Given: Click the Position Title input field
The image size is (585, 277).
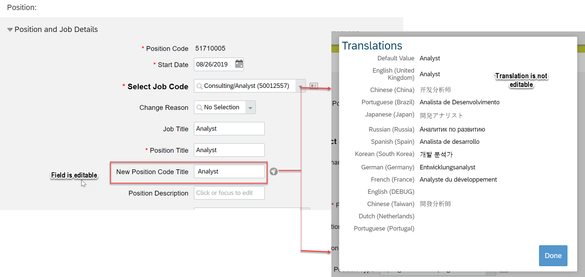Looking at the screenshot, I should point(229,150).
